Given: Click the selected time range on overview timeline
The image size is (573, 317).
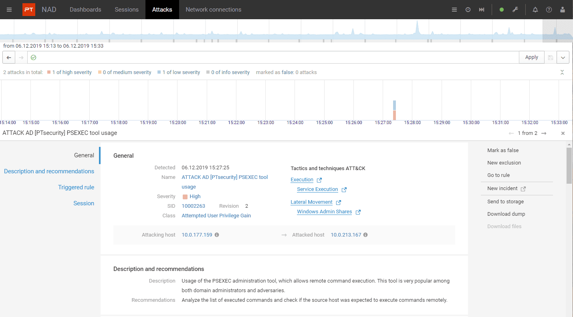Looking at the screenshot, I should pyautogui.click(x=558, y=31).
